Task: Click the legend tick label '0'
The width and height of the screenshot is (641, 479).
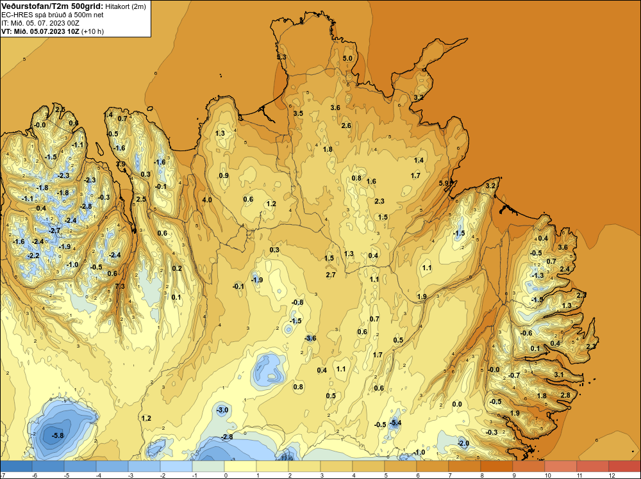Action: (226, 475)
